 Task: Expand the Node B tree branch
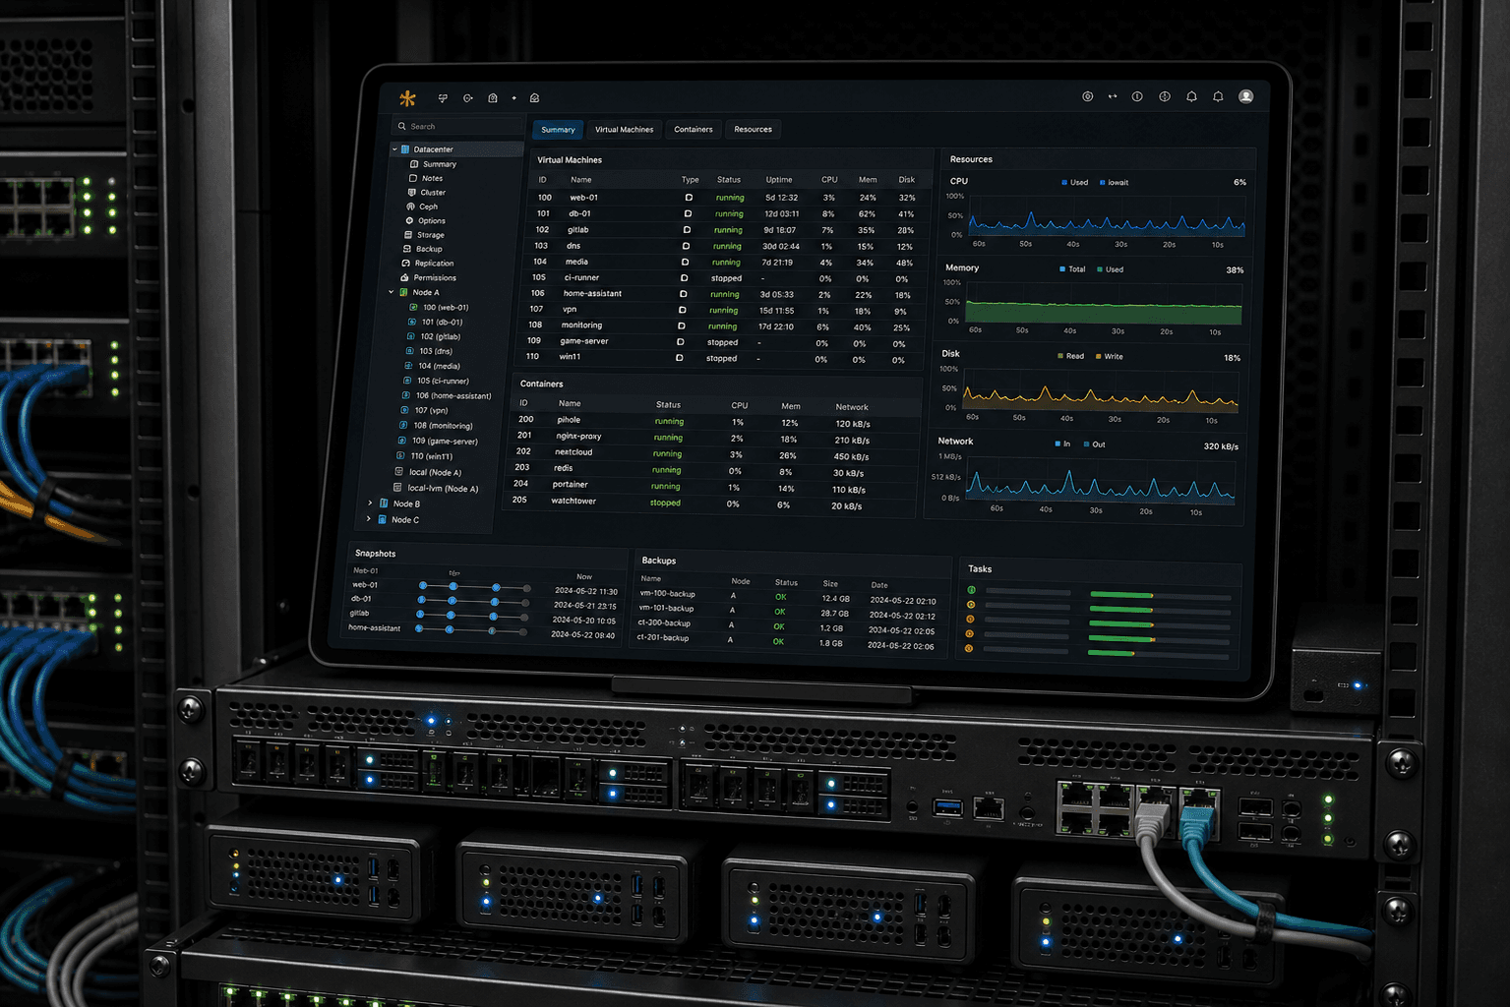coord(370,503)
